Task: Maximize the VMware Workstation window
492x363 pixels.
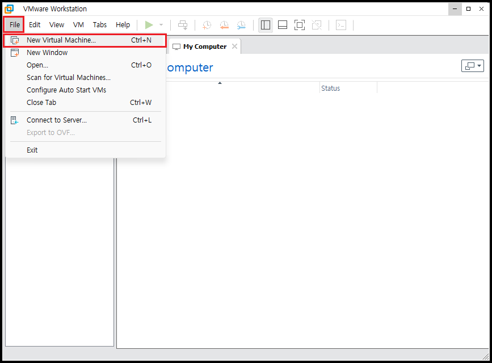Action: click(x=469, y=9)
